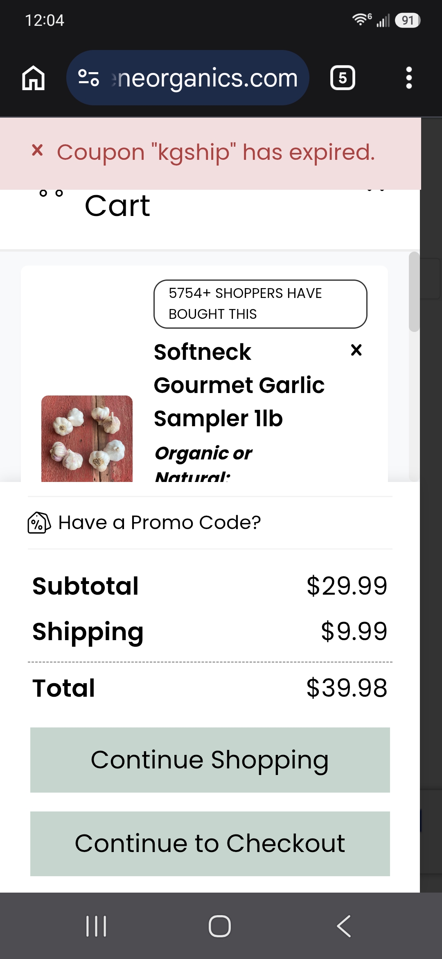Click Continue to Checkout button
The width and height of the screenshot is (442, 959).
[x=210, y=843]
